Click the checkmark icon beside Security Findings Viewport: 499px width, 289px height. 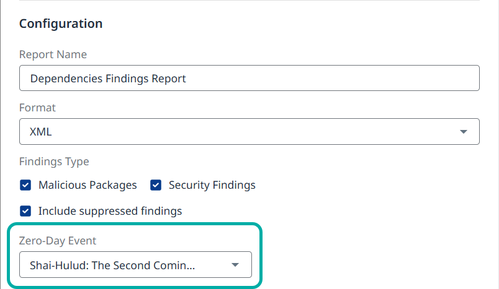(156, 185)
